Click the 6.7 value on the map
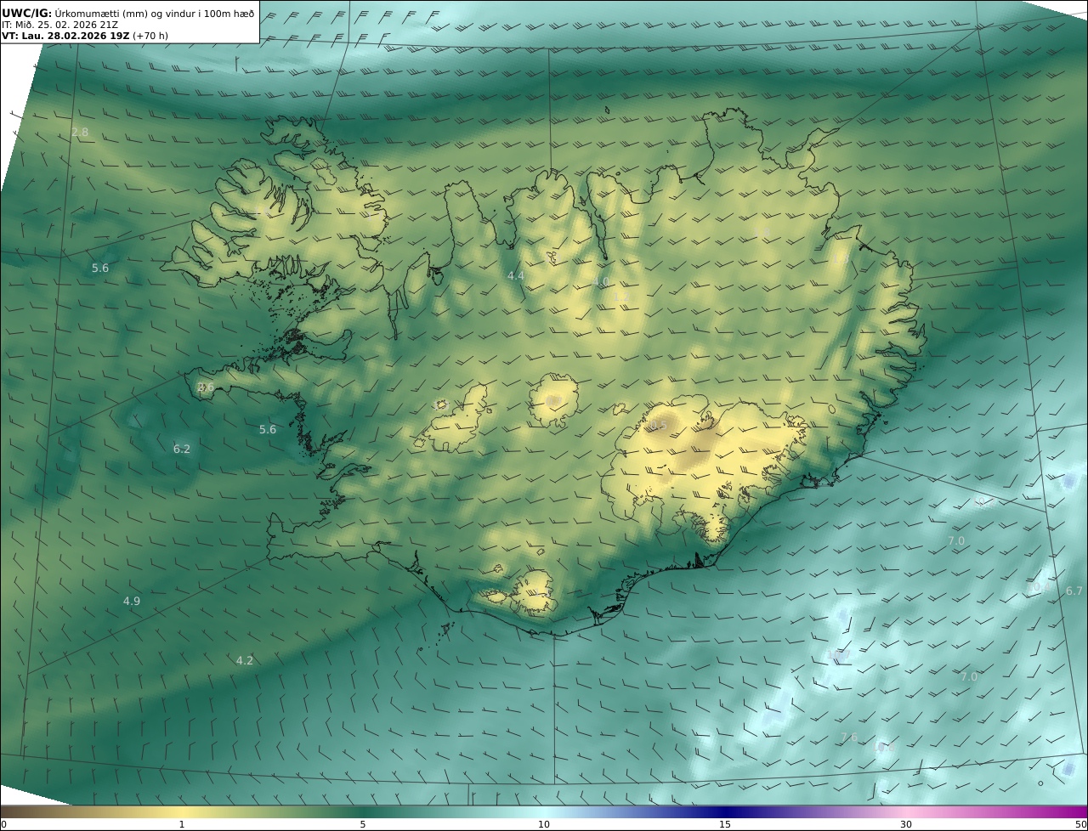 click(1074, 591)
